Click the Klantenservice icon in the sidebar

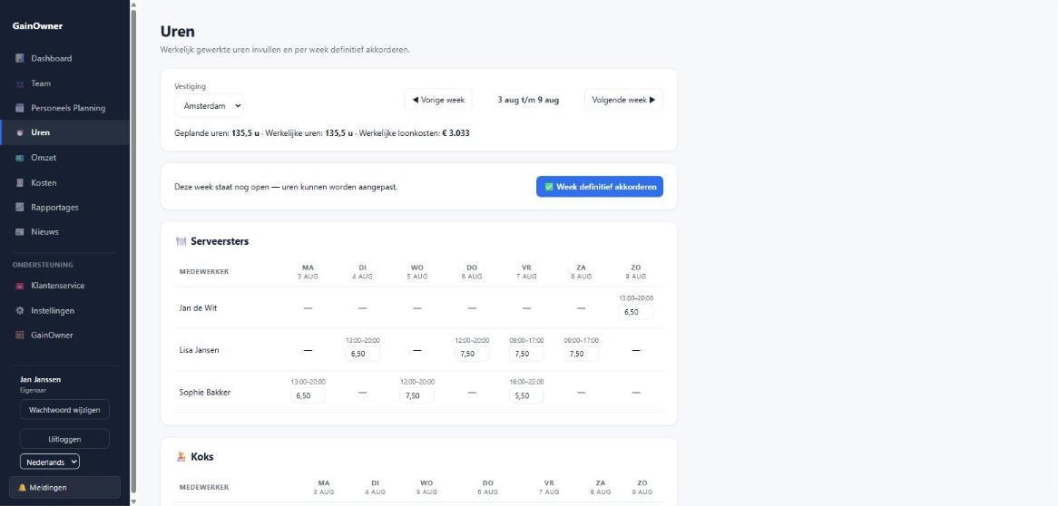click(x=20, y=286)
